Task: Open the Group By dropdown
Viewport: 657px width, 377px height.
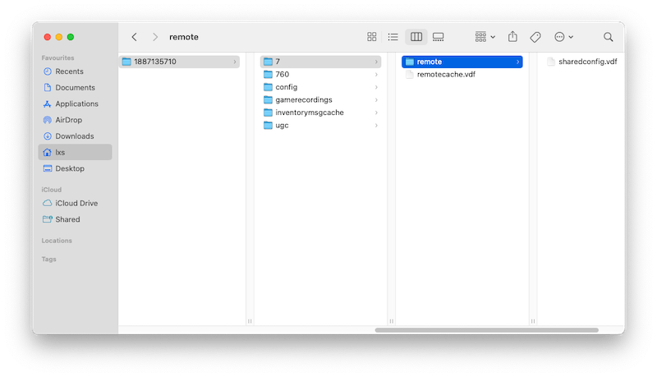Action: (485, 37)
